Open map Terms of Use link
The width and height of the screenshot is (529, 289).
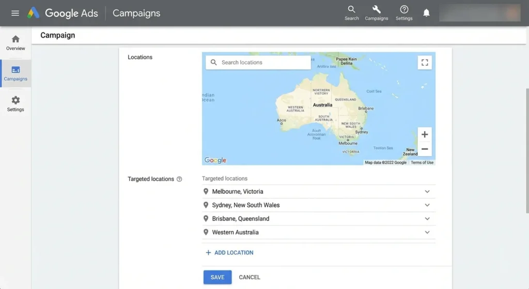click(x=422, y=162)
